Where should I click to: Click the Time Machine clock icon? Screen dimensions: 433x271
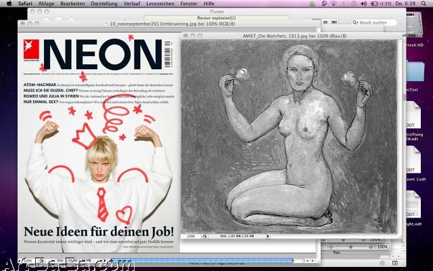coord(354,3)
